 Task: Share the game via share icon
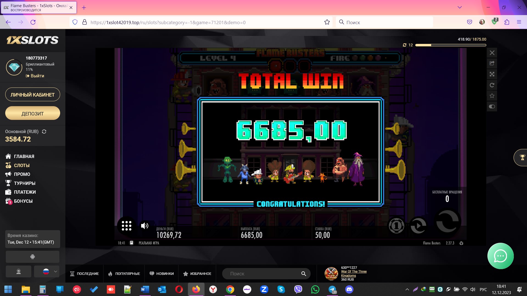492,63
